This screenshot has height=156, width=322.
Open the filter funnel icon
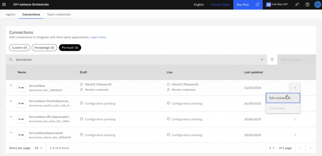272,60
